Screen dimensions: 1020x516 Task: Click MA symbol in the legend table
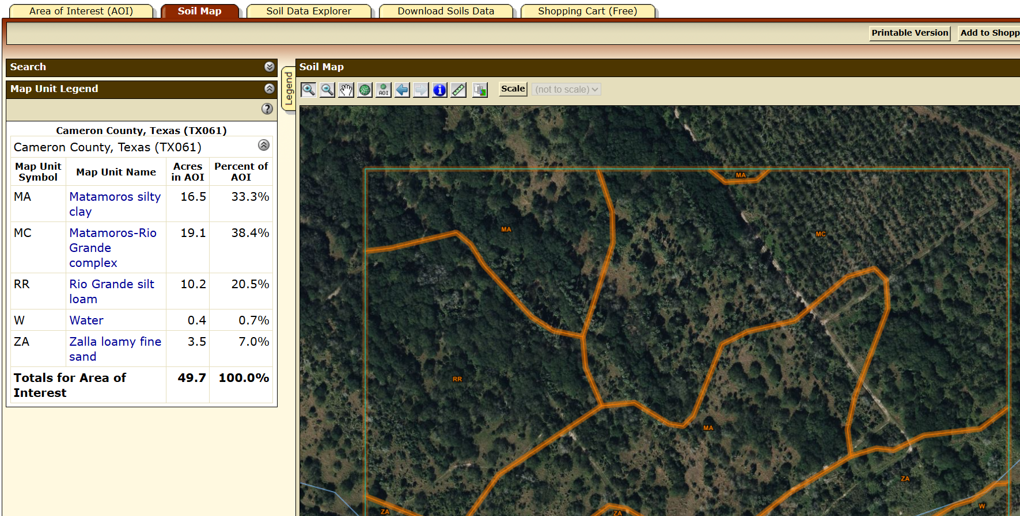click(22, 197)
